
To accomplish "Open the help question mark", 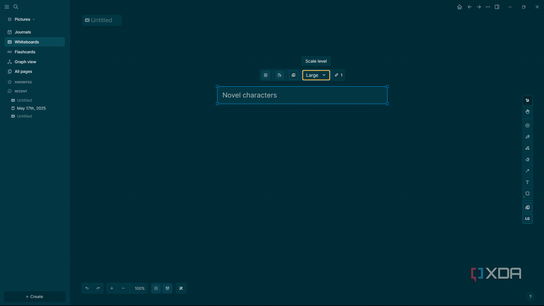I will [x=530, y=297].
